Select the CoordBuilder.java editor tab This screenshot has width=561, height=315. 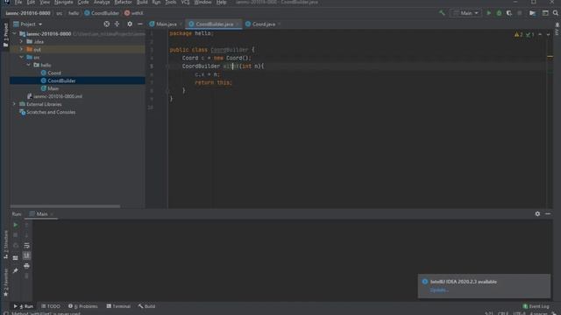[214, 24]
